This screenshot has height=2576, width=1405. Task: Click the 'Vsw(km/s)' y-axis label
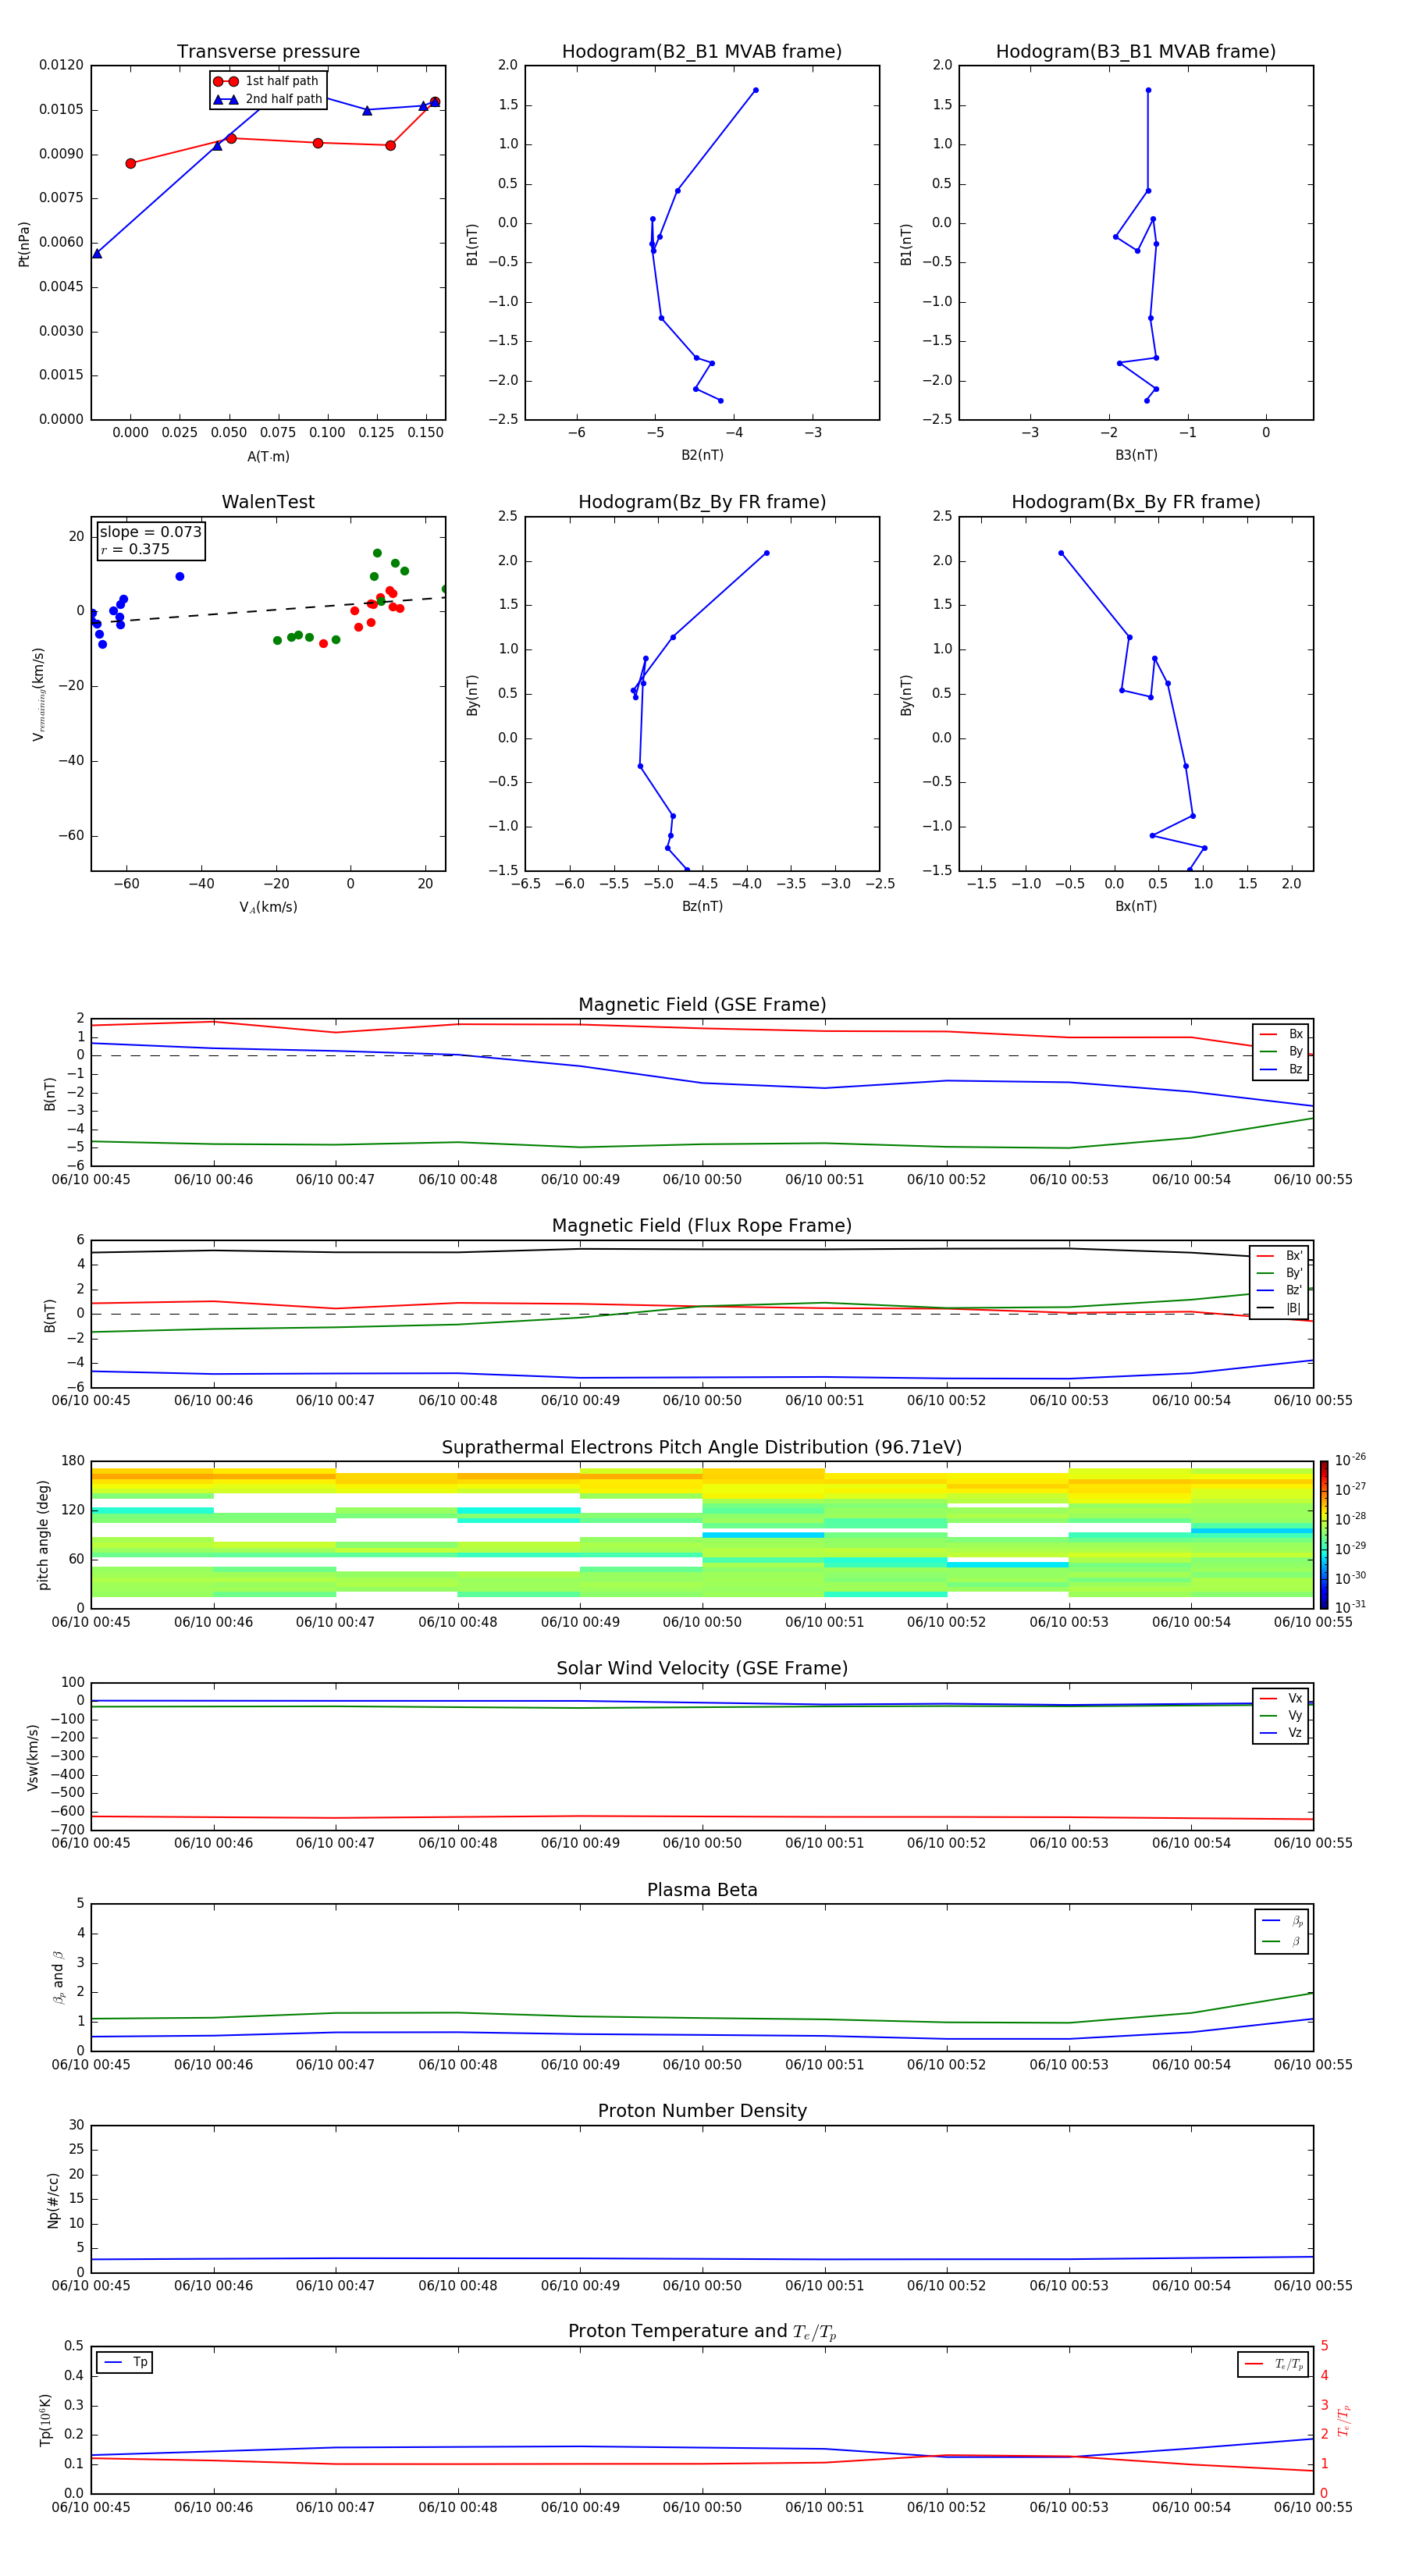[32, 1757]
